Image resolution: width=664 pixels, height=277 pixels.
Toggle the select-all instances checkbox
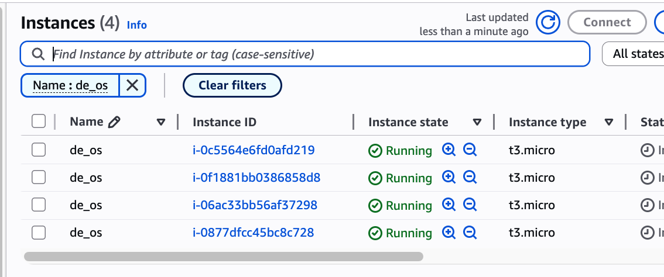tap(39, 122)
